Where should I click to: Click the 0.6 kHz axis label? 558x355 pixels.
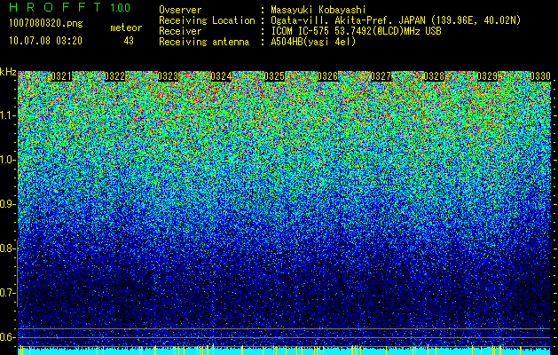tap(7, 337)
